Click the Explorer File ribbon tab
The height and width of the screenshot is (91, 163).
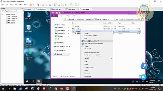click(x=55, y=16)
